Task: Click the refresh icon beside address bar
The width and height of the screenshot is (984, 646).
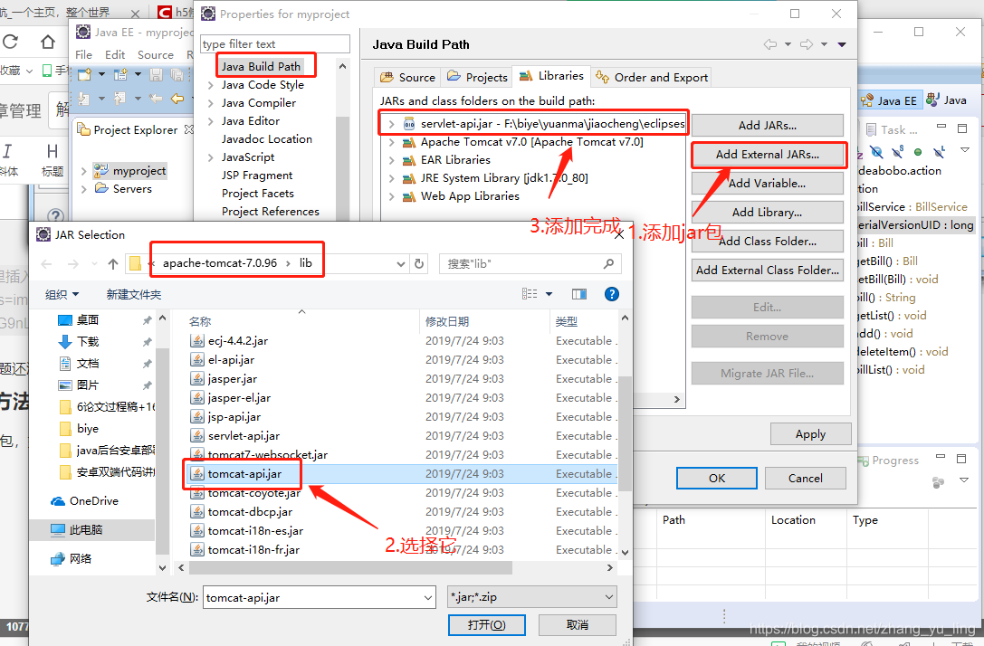Action: [419, 264]
